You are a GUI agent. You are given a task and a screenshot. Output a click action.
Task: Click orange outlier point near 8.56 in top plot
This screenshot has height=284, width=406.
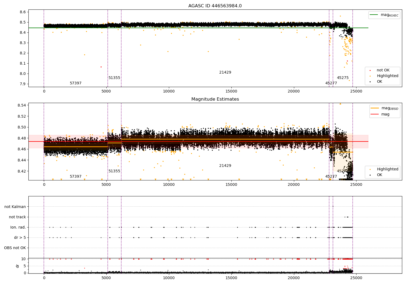point(340,16)
